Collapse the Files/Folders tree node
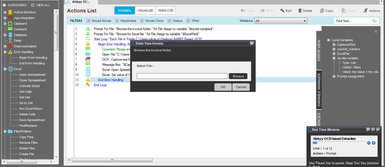 [5, 131]
